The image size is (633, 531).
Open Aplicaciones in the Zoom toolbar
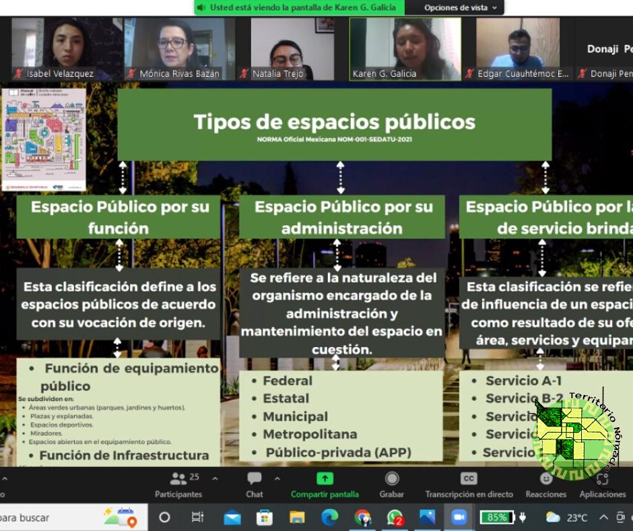point(602,485)
